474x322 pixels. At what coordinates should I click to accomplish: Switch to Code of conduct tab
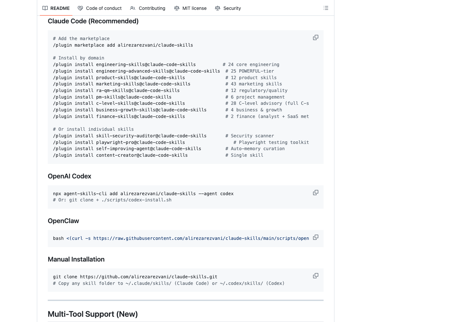tap(100, 8)
